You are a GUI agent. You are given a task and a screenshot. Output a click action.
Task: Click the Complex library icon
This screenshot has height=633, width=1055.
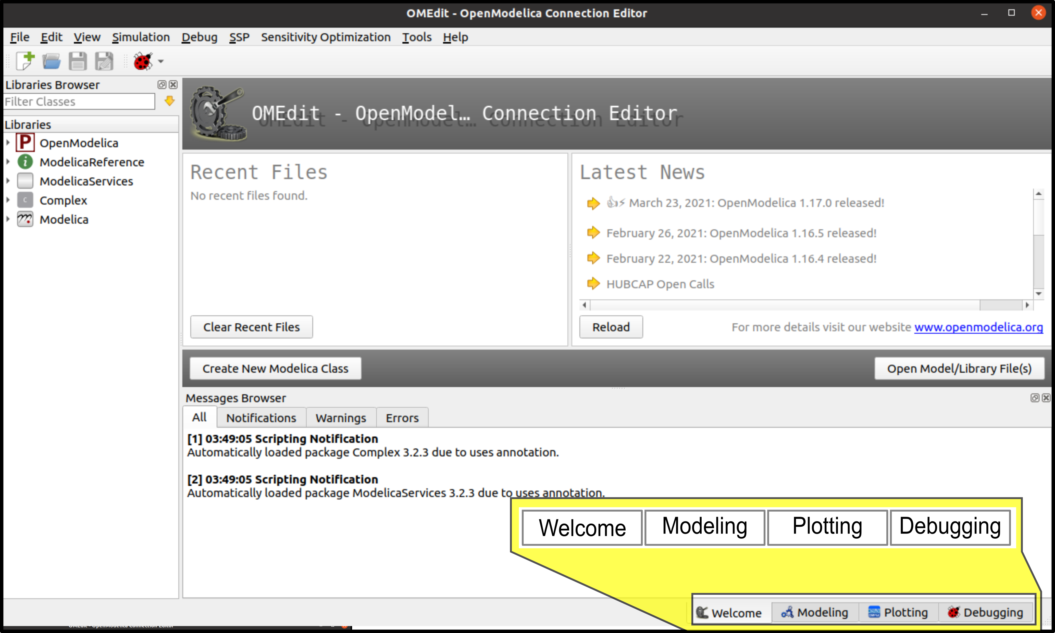pyautogui.click(x=25, y=200)
